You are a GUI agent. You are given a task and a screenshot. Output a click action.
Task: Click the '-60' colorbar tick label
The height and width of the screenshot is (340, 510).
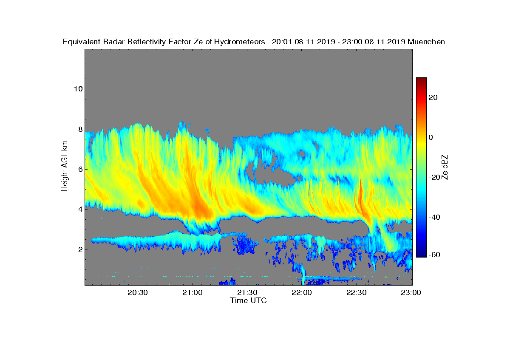tap(434, 255)
